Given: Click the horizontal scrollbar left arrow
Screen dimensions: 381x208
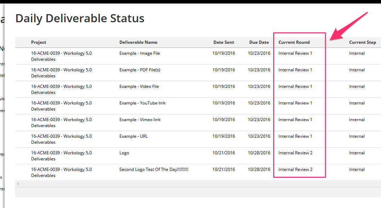Looking at the screenshot, I should coord(18,184).
